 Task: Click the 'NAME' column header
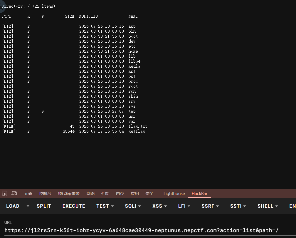pyautogui.click(x=133, y=16)
